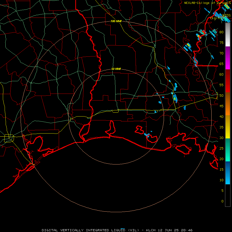Select the black bottom segment of the color scale
The image size is (232, 232).
pos(228,195)
